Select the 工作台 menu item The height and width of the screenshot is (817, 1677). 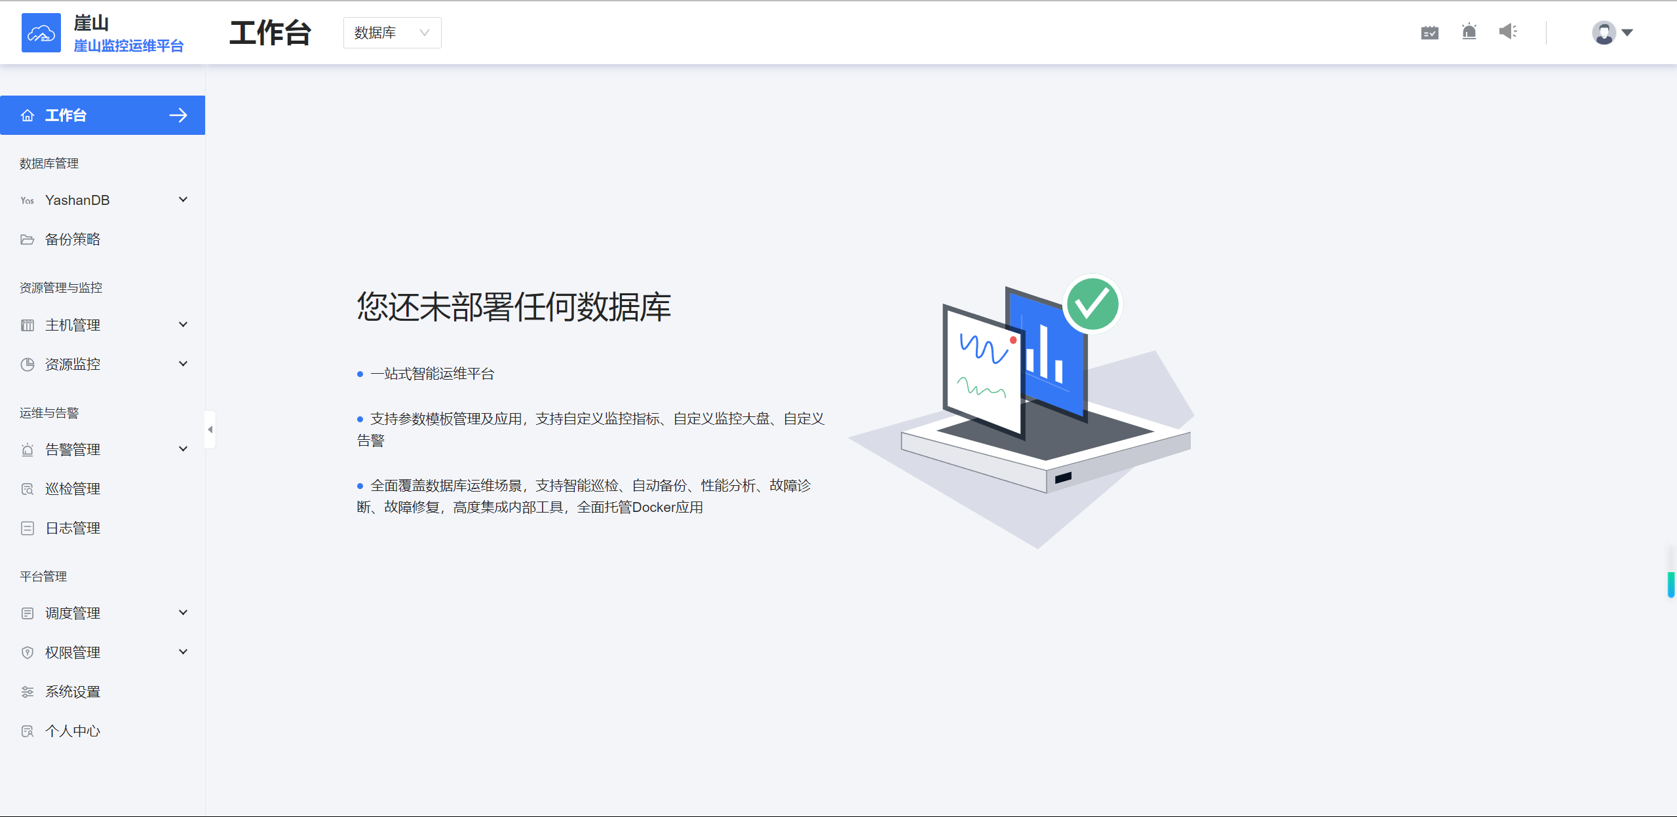coord(102,115)
